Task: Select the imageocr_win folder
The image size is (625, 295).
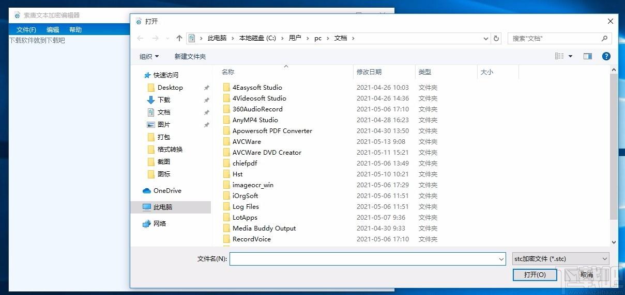Action: pos(253,185)
